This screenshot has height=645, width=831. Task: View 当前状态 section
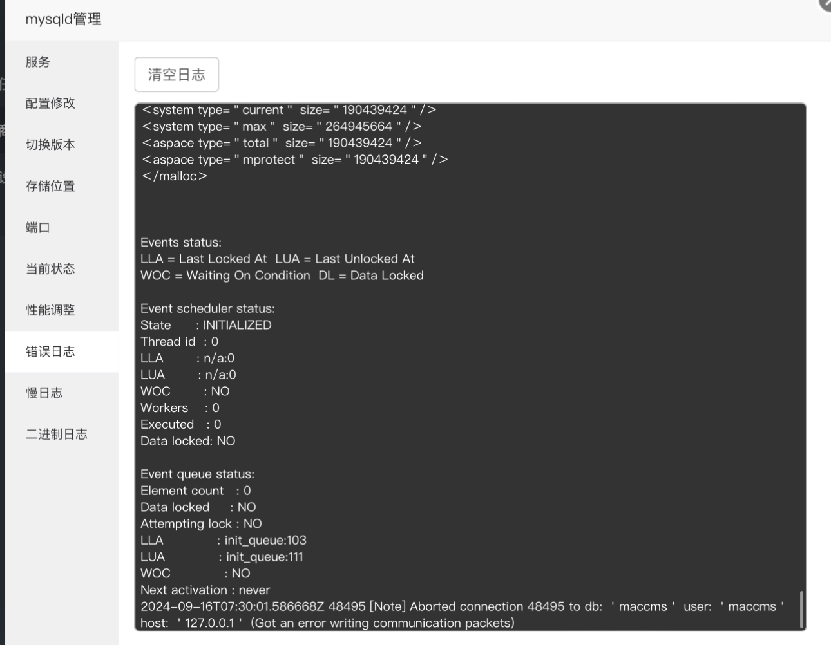click(x=62, y=268)
